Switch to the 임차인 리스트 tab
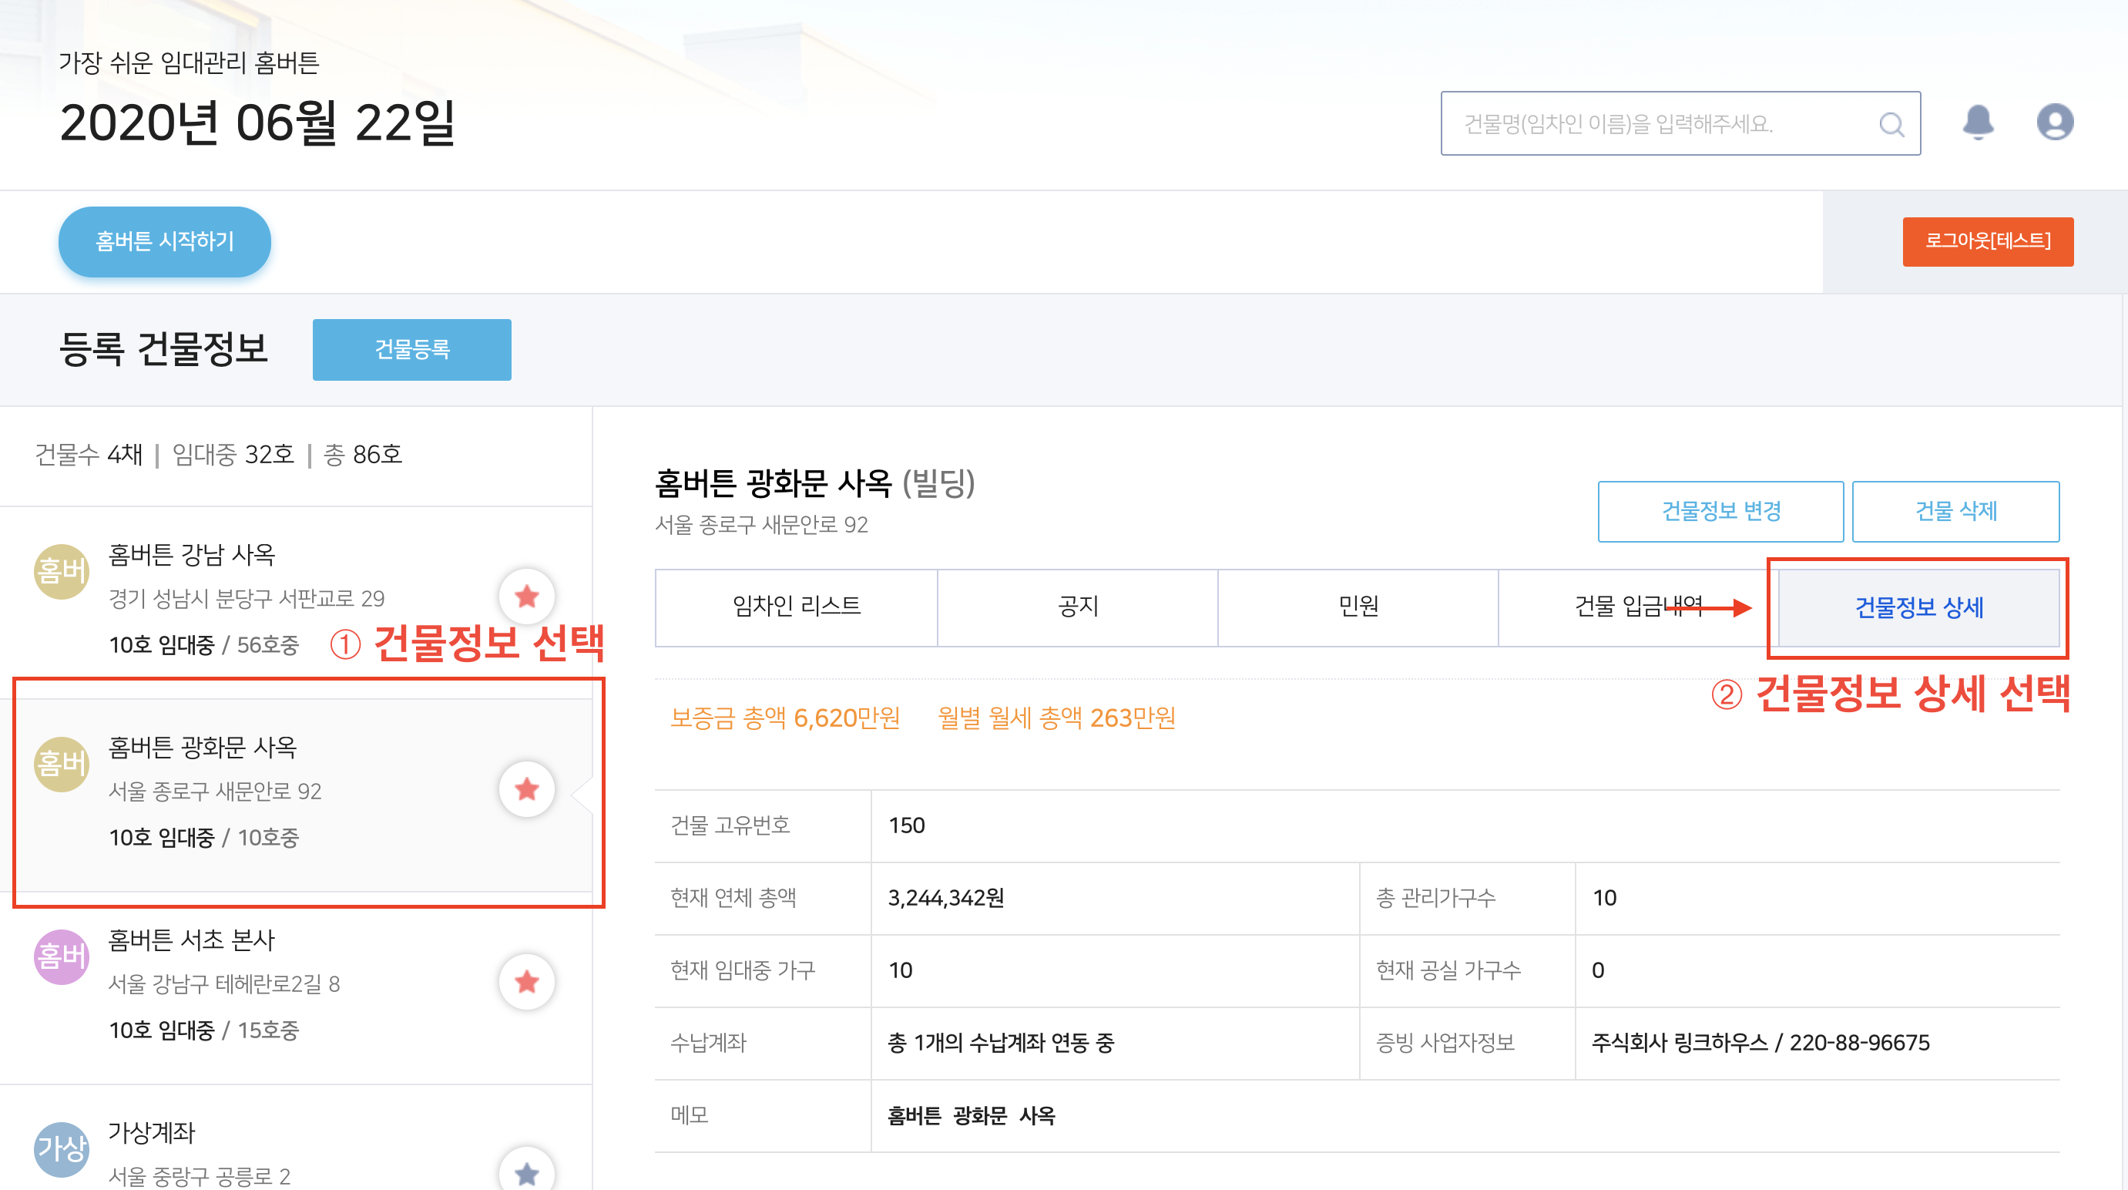This screenshot has height=1190, width=2128. click(x=797, y=607)
